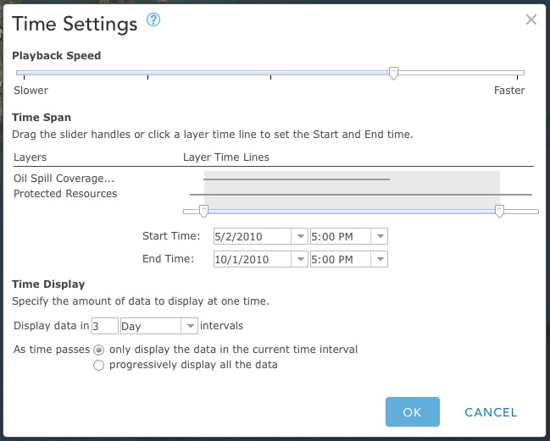Viewport: 550px width, 441px height.
Task: Click the display interval number field
Action: point(104,326)
